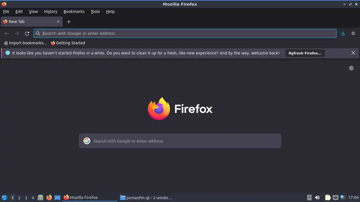Maximize the Firefox window
Screen dimensions: 360x202
click(350, 4)
